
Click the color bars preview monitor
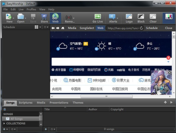(x=169, y=17)
